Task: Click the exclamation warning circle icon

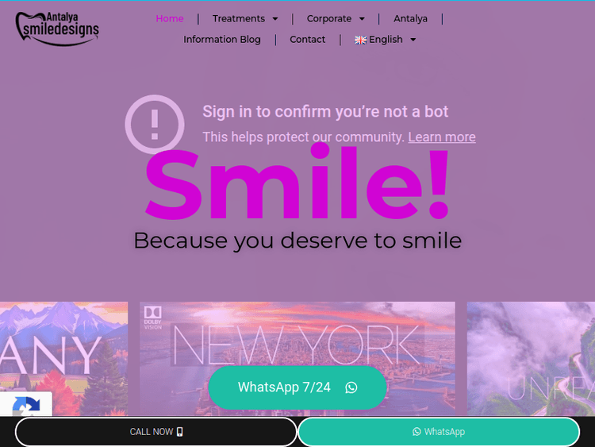Action: [x=155, y=125]
